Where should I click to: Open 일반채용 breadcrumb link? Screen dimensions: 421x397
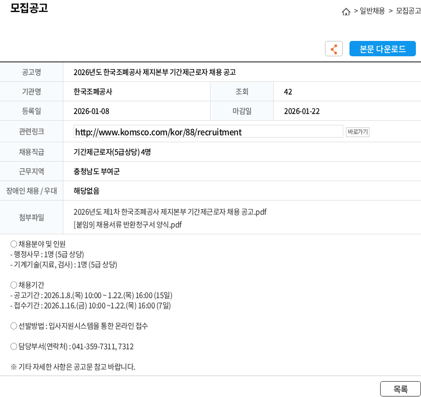(372, 11)
